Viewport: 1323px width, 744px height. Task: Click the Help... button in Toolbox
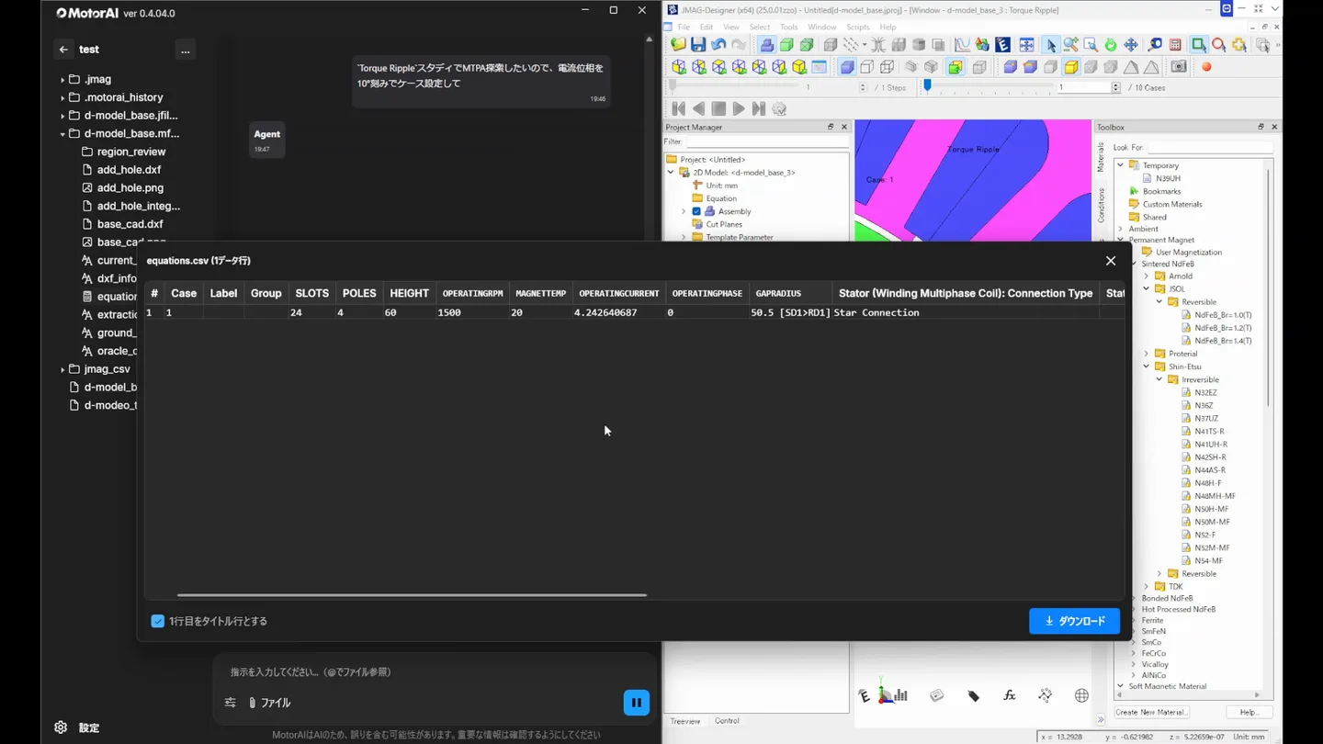click(1249, 713)
